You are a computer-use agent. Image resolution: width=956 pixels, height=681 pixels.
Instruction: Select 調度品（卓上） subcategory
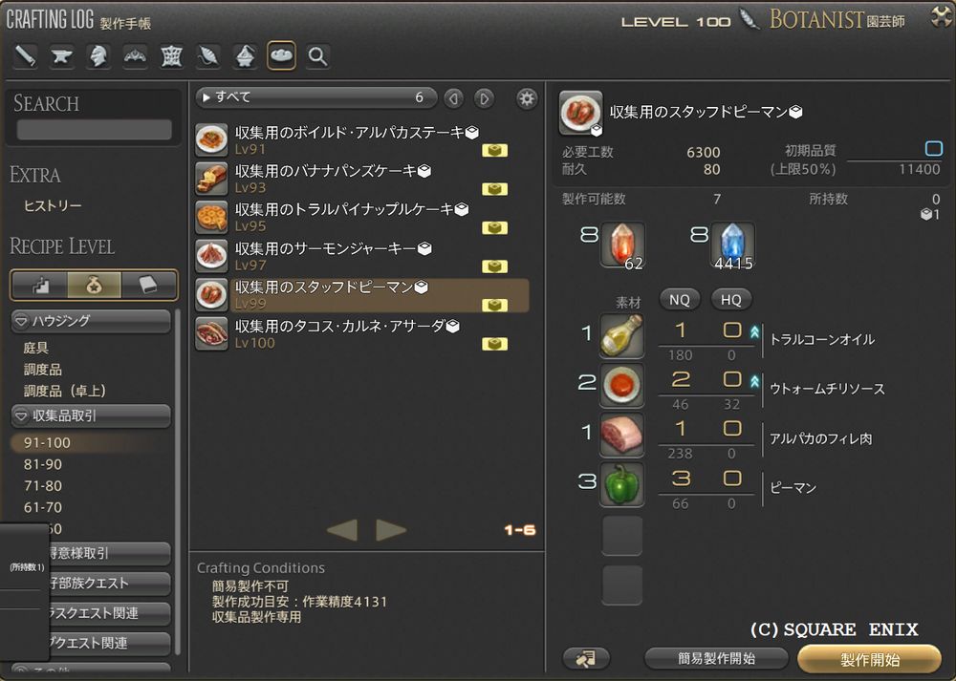65,391
